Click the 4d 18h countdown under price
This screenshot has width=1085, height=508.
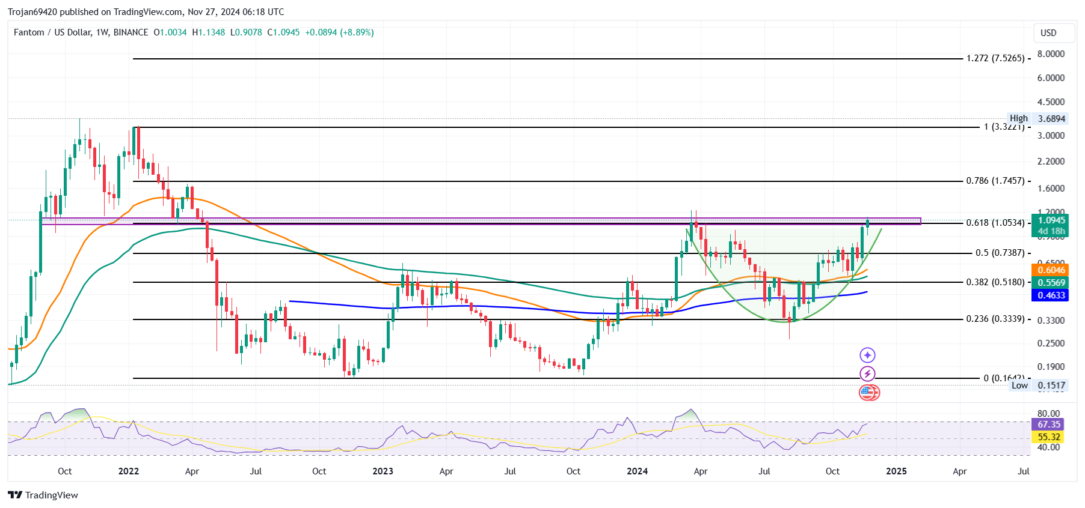click(1050, 231)
